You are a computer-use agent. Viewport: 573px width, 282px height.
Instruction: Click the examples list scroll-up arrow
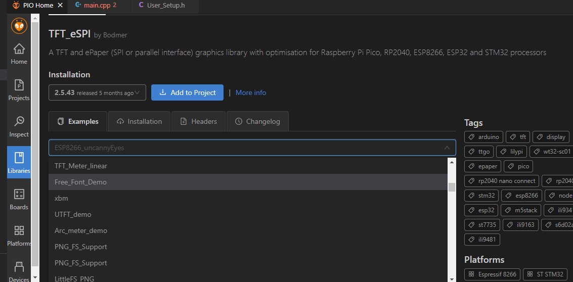452,162
